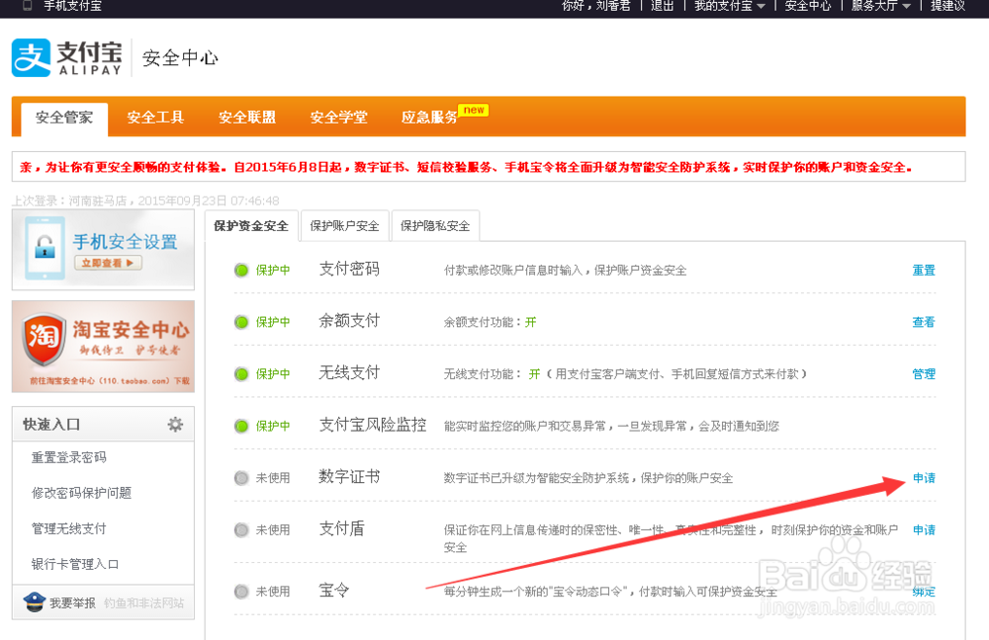Open 银行卡管理入口 quick link
The height and width of the screenshot is (640, 989).
(x=75, y=564)
